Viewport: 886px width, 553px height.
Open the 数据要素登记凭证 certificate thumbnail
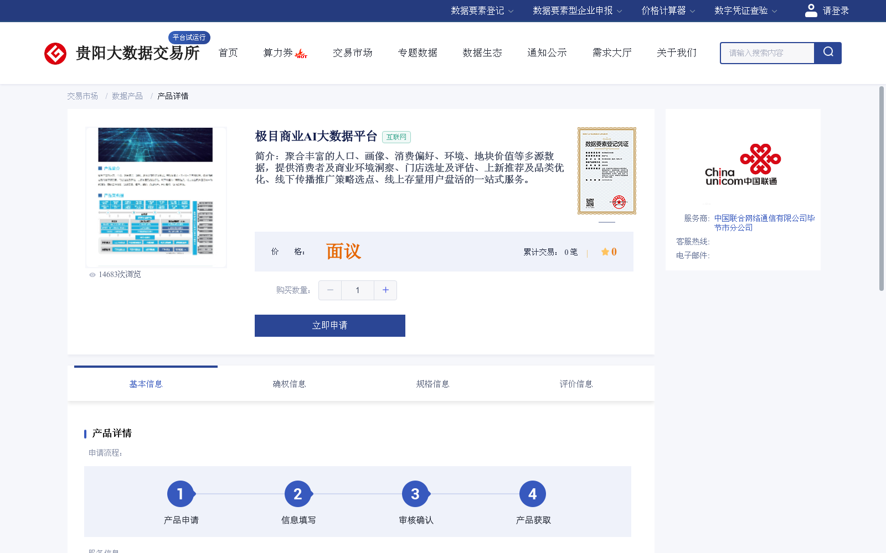click(607, 171)
